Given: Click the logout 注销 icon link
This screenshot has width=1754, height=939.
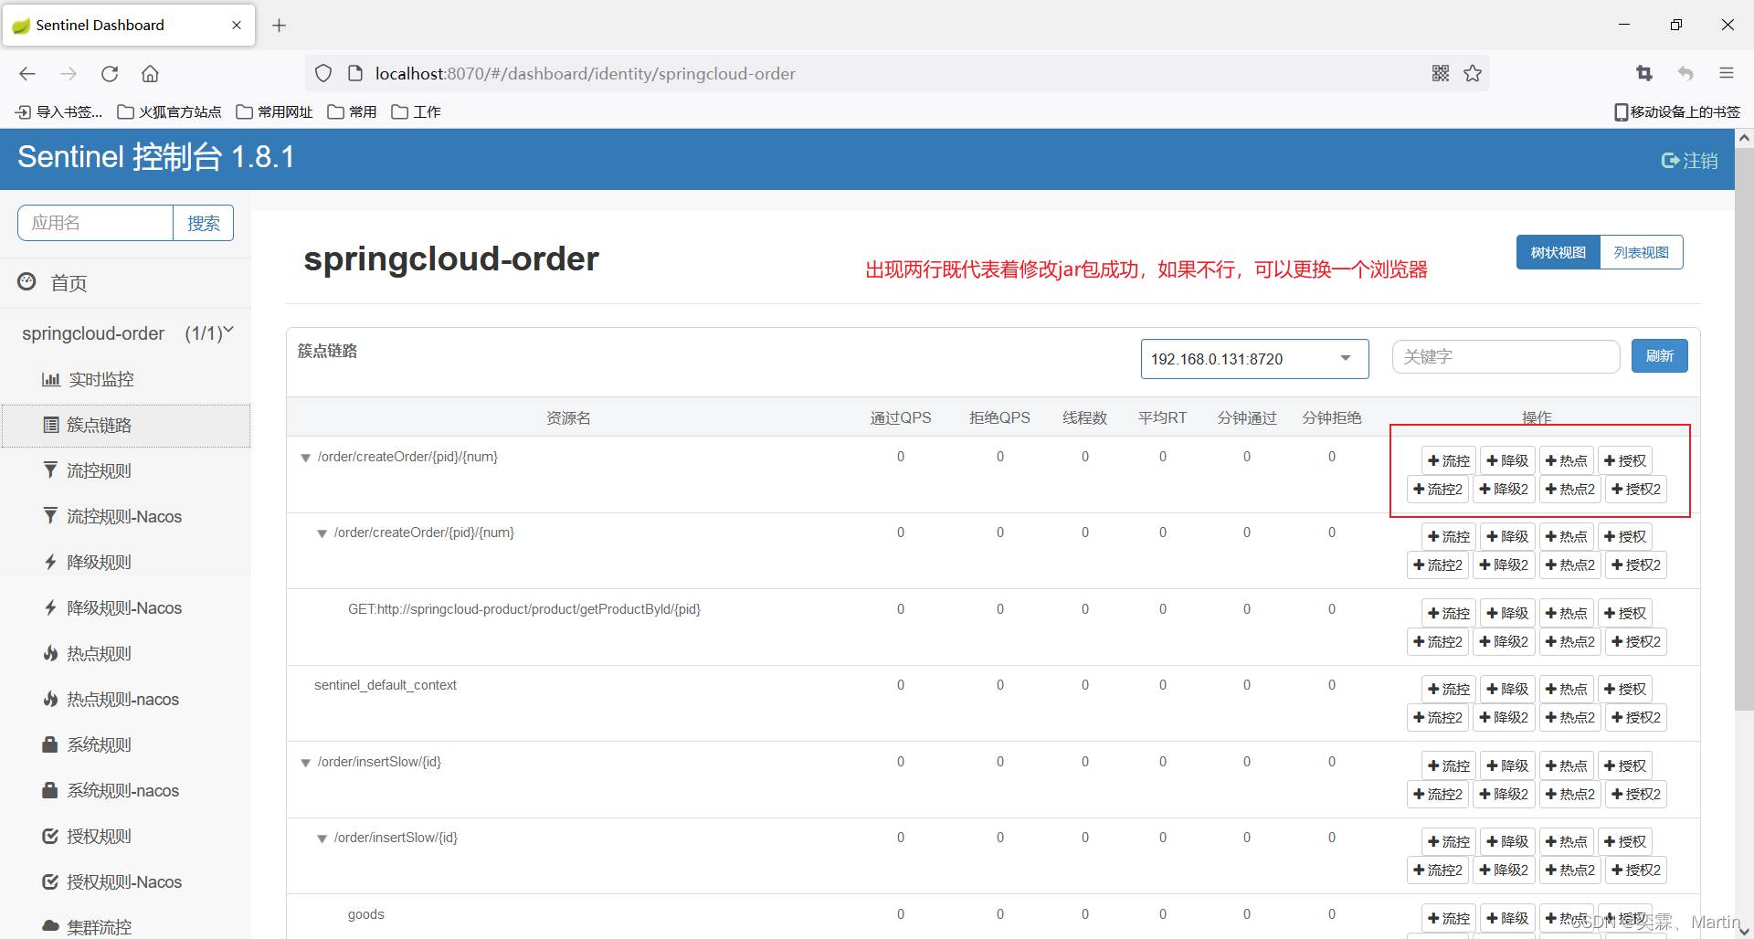Looking at the screenshot, I should pos(1689,161).
